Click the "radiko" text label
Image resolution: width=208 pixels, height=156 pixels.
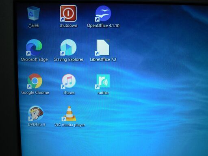coord(103,93)
